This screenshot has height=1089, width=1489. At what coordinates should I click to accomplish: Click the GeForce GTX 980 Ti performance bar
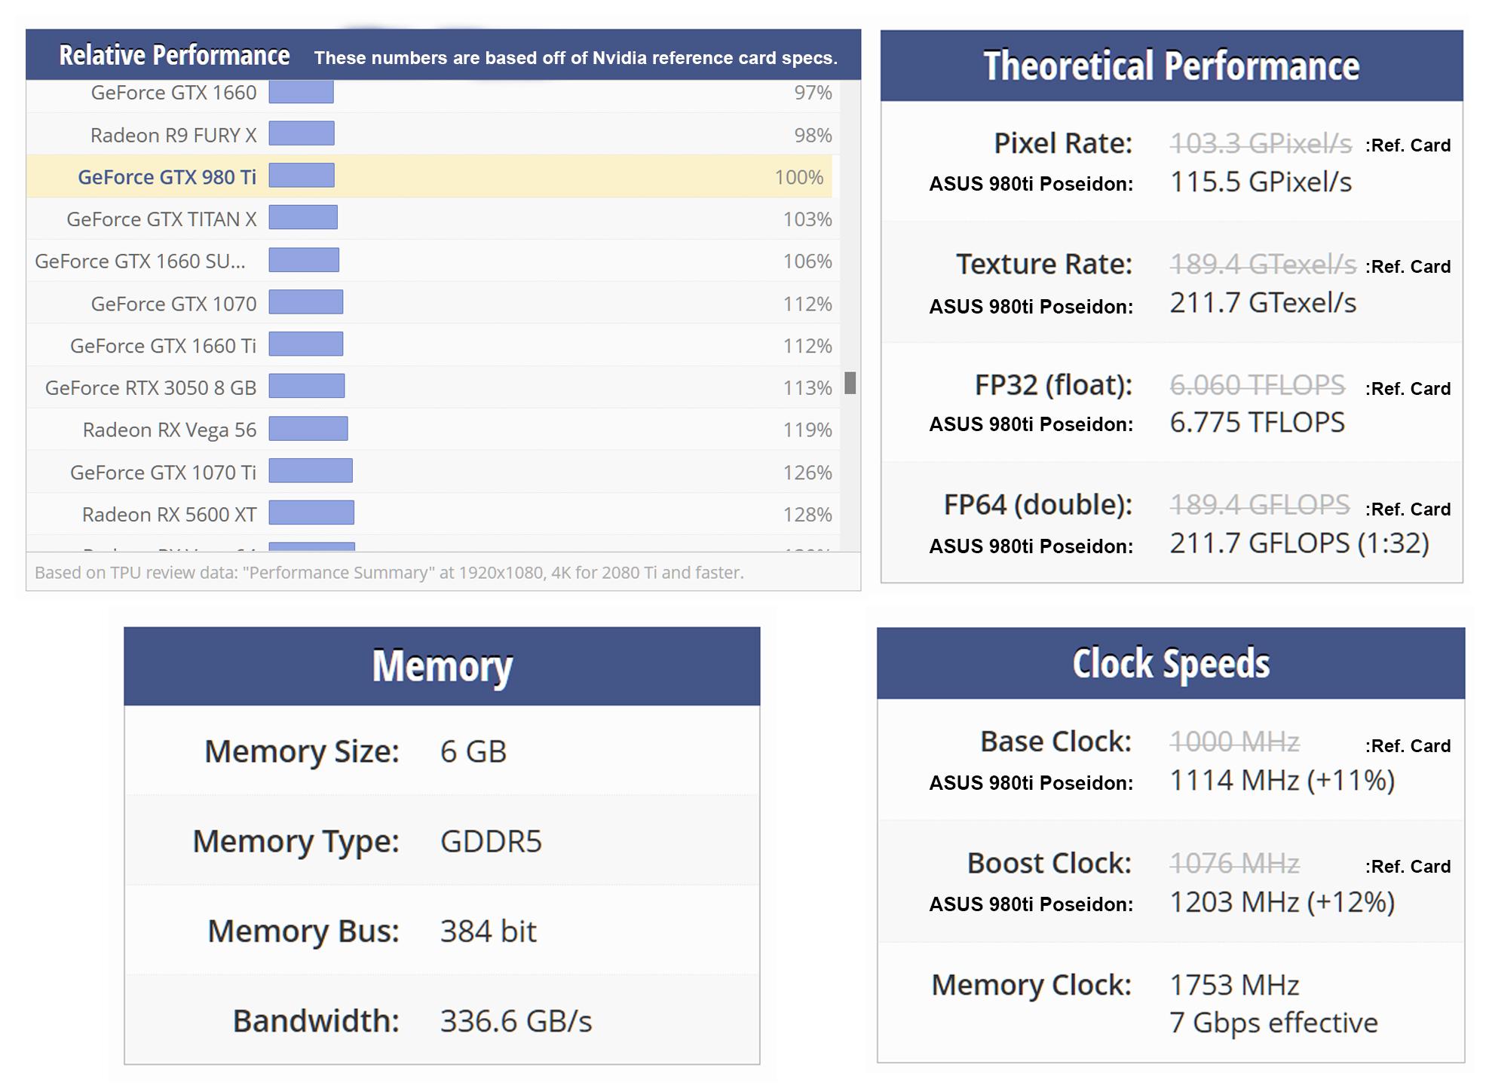click(302, 176)
